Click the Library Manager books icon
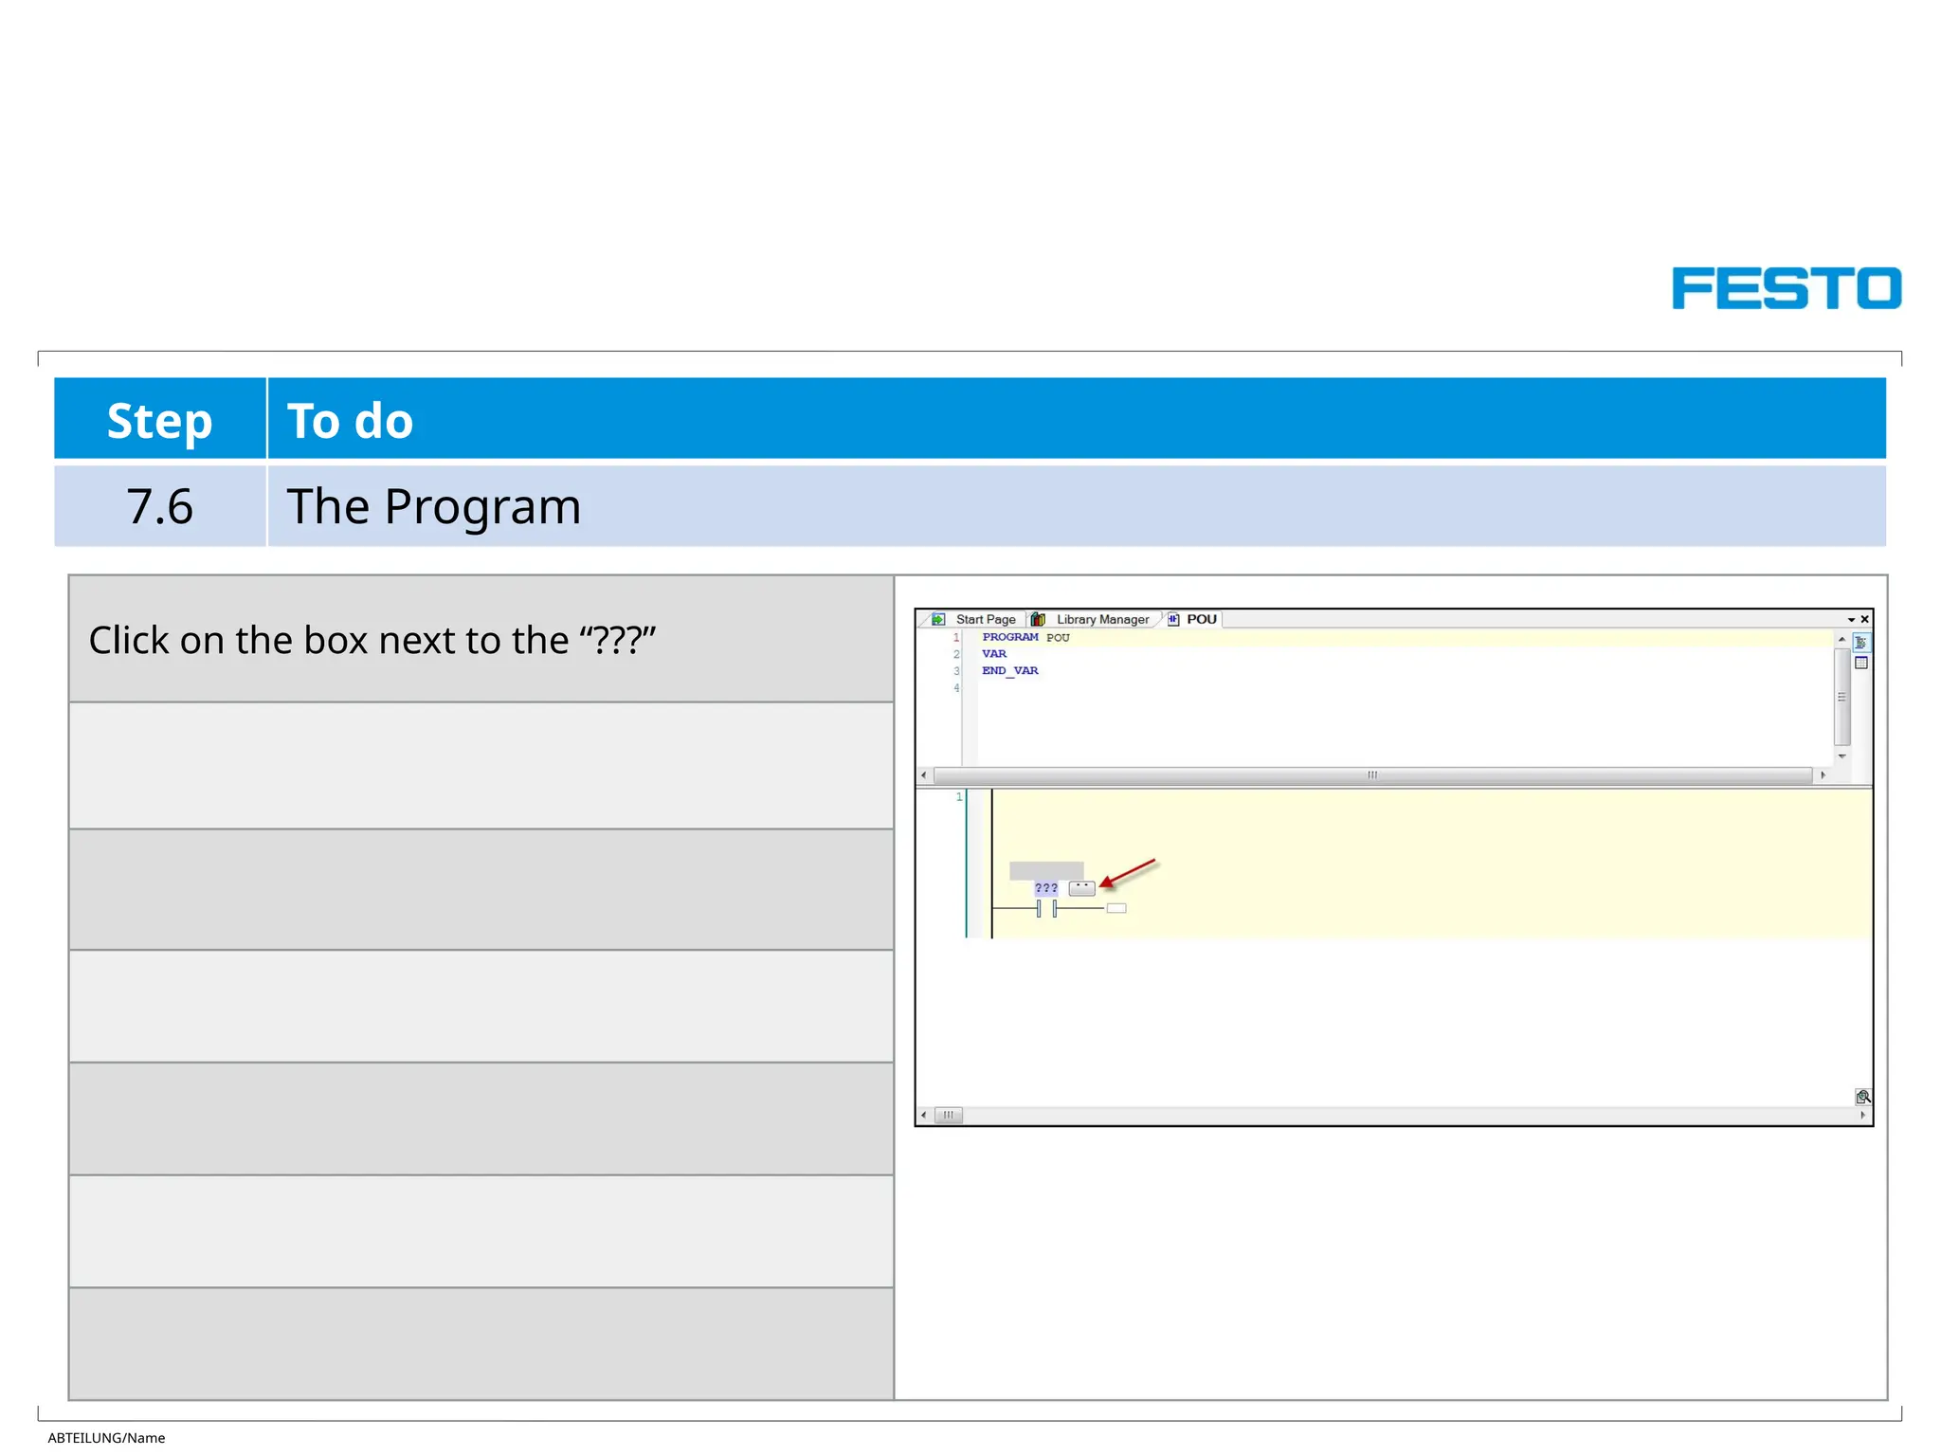 (x=1038, y=619)
